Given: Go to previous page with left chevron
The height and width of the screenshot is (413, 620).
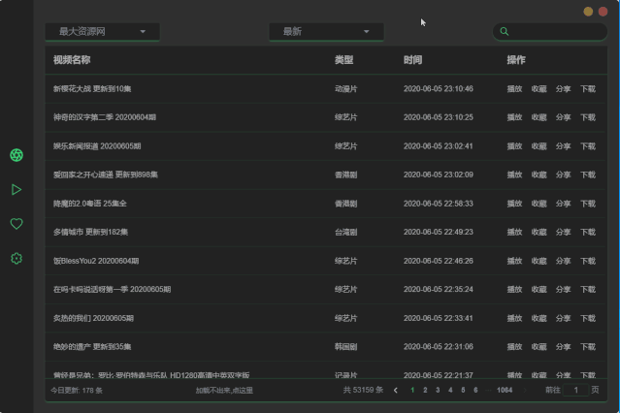Looking at the screenshot, I should (396, 390).
